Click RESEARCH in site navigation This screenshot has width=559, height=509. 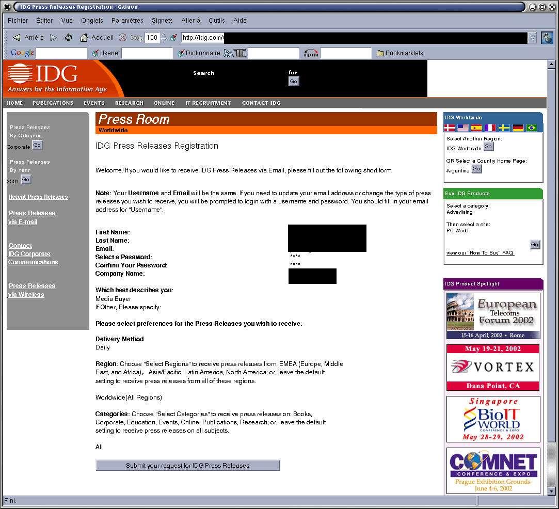pyautogui.click(x=129, y=103)
